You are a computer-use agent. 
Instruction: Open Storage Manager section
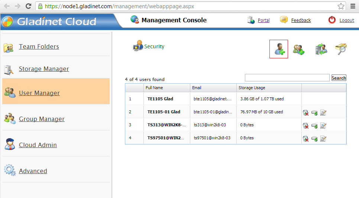(44, 69)
